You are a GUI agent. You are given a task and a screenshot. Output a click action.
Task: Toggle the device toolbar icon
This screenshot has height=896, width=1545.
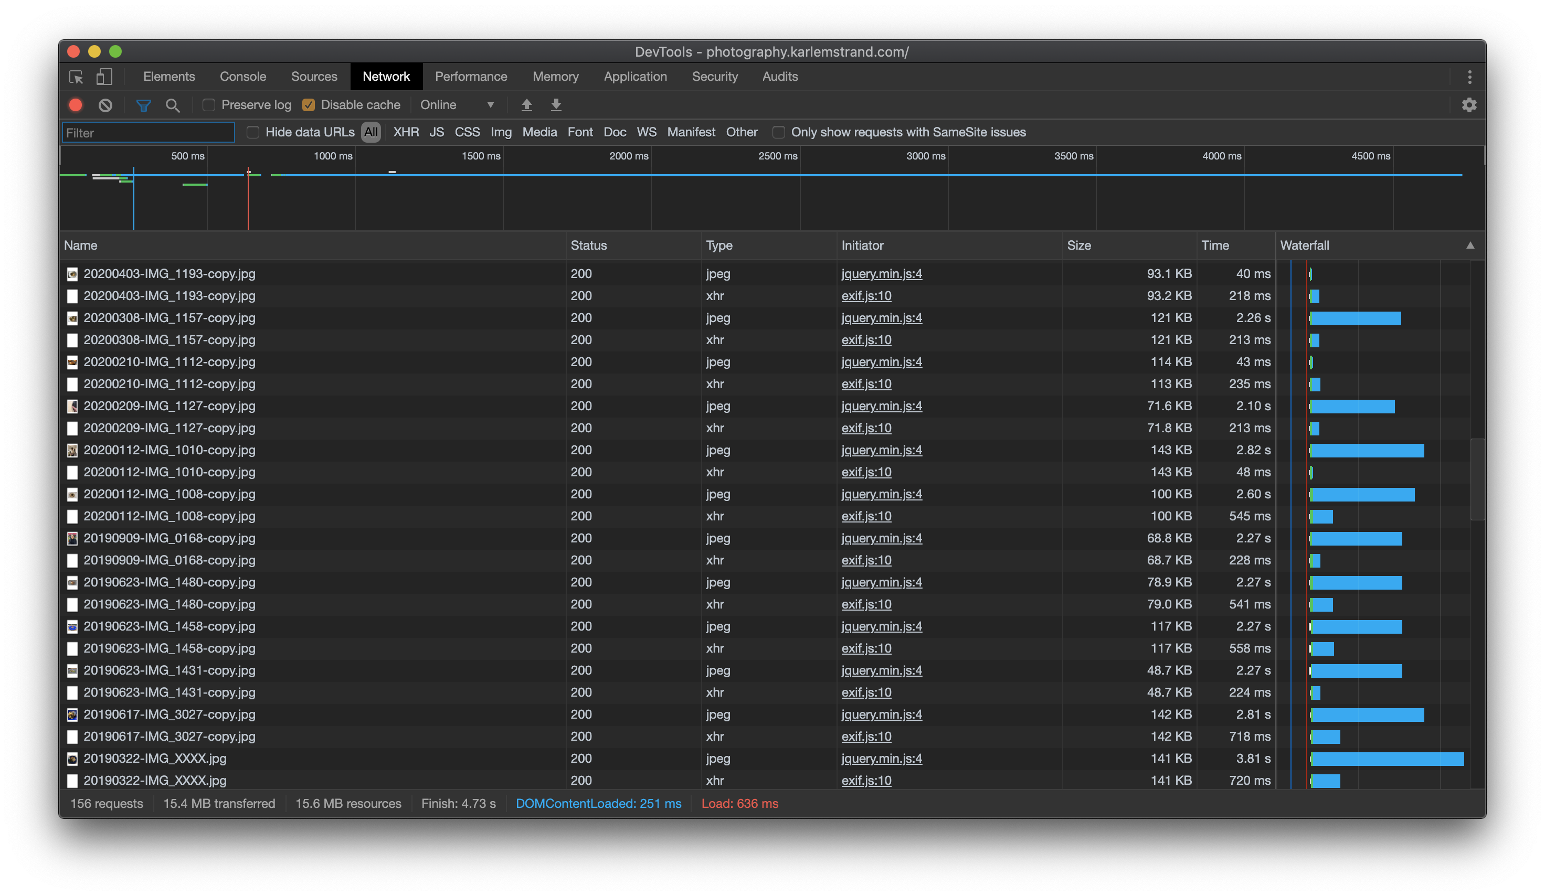[x=104, y=77]
